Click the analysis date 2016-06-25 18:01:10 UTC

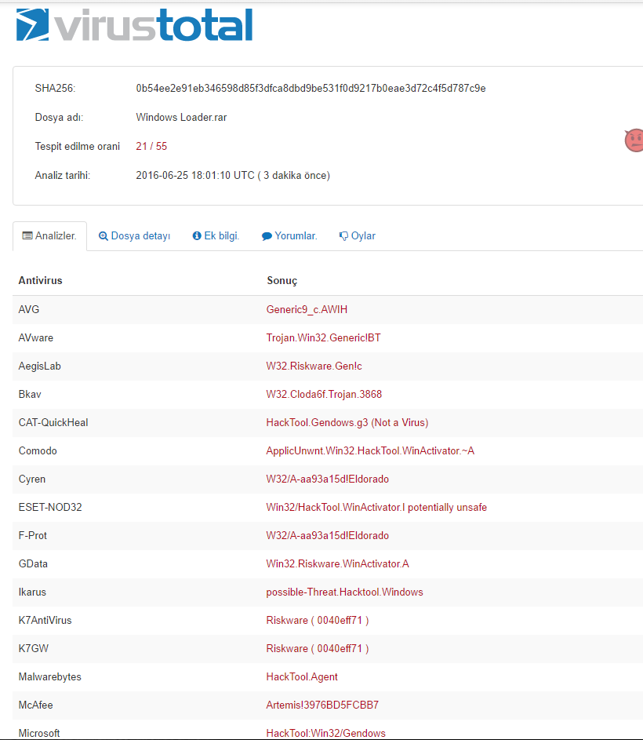click(x=195, y=176)
